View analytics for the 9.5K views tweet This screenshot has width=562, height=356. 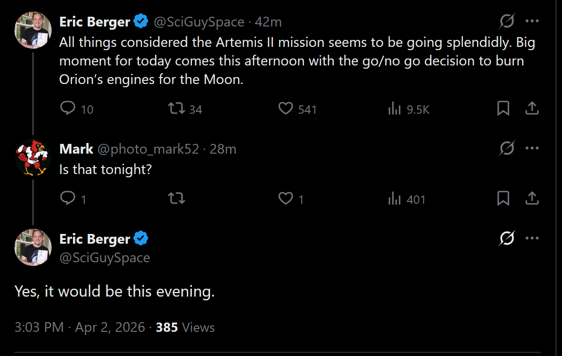click(394, 109)
